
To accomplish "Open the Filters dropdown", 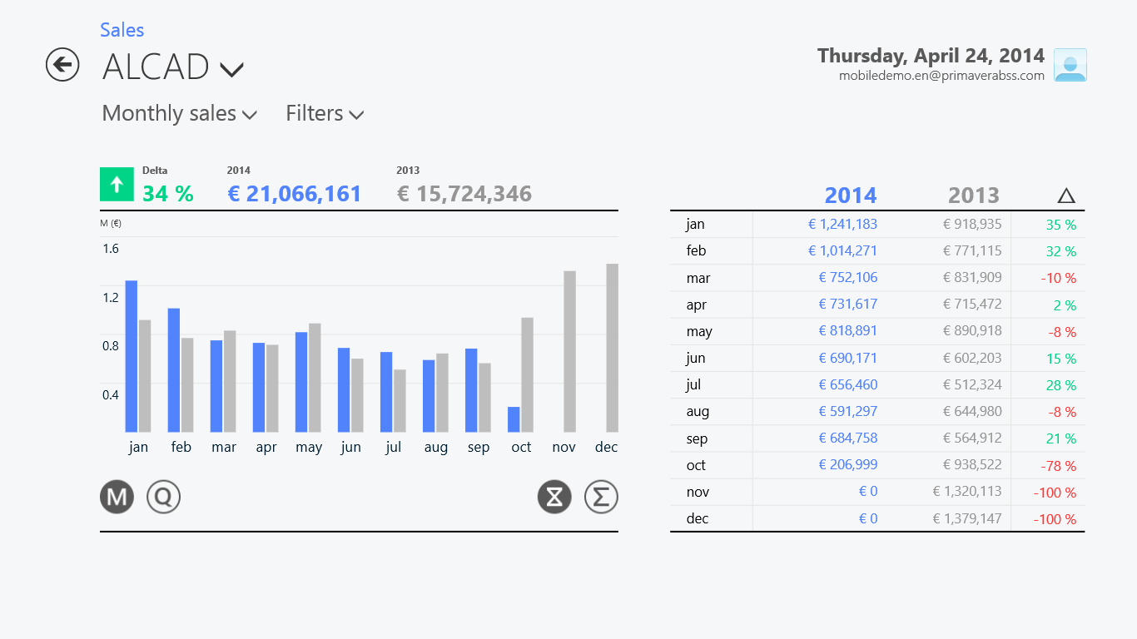I will pos(324,114).
